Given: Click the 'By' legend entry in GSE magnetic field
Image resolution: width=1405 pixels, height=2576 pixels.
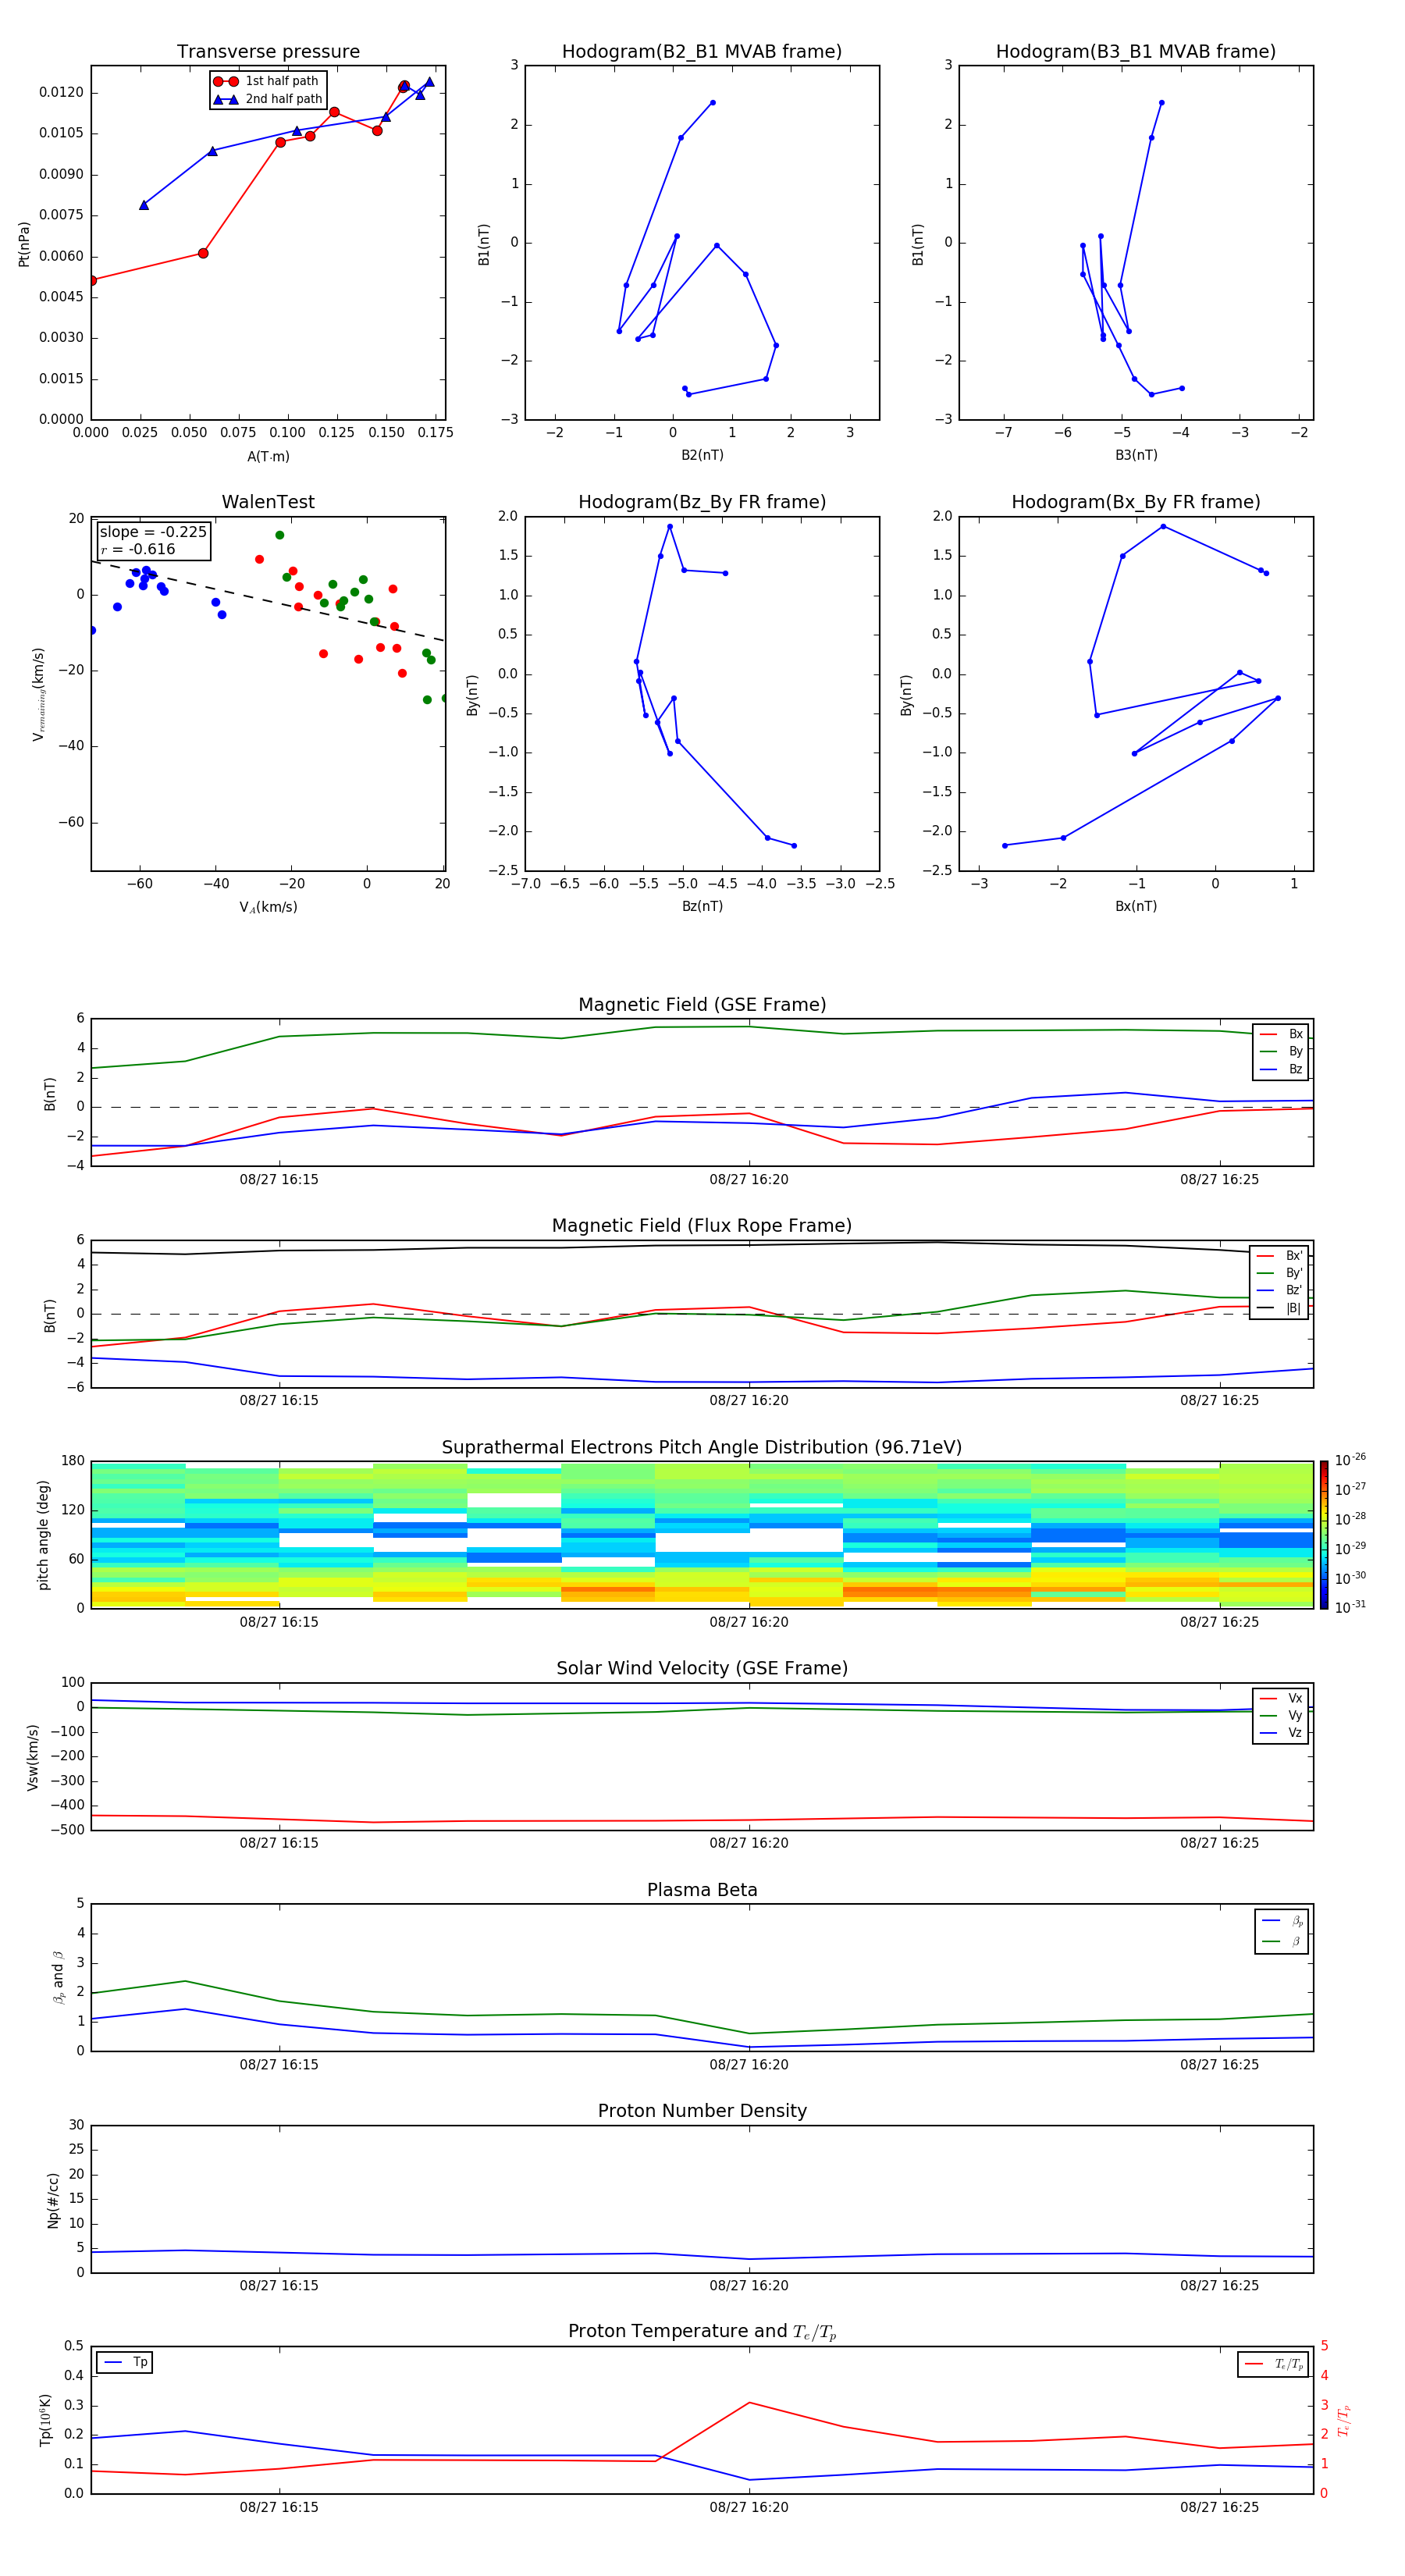Looking at the screenshot, I should [1281, 1051].
